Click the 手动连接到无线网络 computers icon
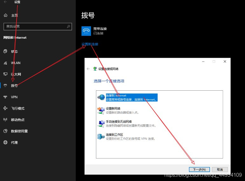This screenshot has width=245, height=181. point(101,124)
